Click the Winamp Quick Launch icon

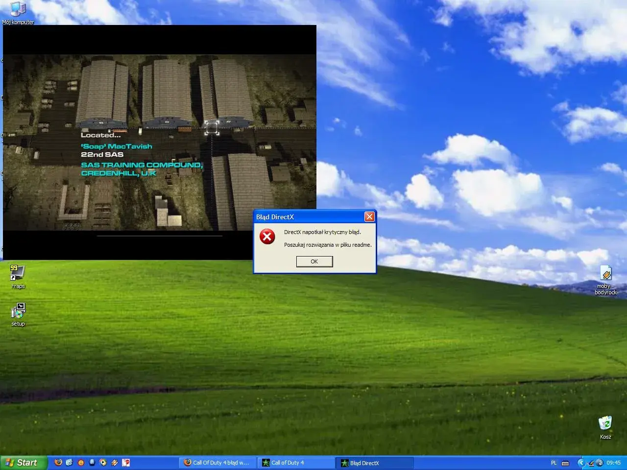(x=114, y=462)
